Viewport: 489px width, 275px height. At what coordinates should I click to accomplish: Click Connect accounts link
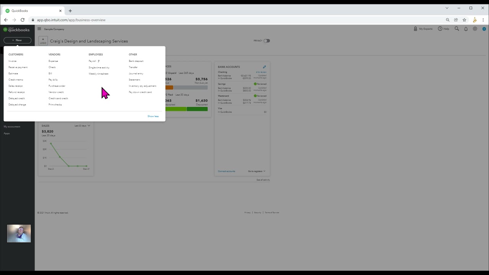coord(227,171)
